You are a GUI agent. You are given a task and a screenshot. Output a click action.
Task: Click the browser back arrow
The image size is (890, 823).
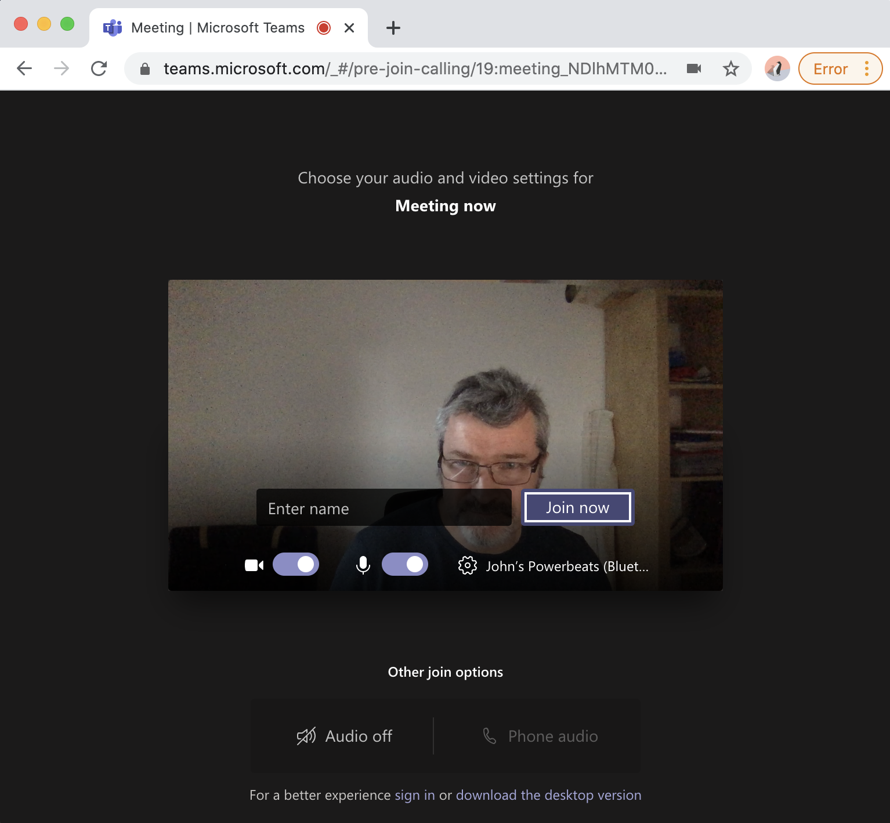24,68
